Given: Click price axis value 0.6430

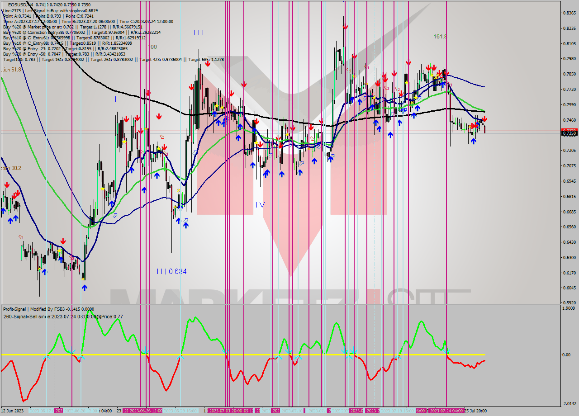Looking at the screenshot, I should pos(569,242).
